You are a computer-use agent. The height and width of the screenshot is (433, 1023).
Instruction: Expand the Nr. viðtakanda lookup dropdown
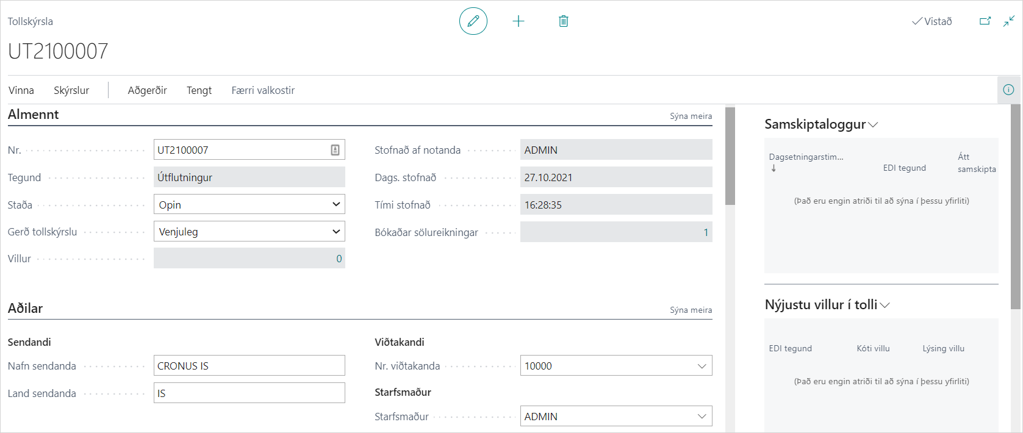[x=702, y=366]
